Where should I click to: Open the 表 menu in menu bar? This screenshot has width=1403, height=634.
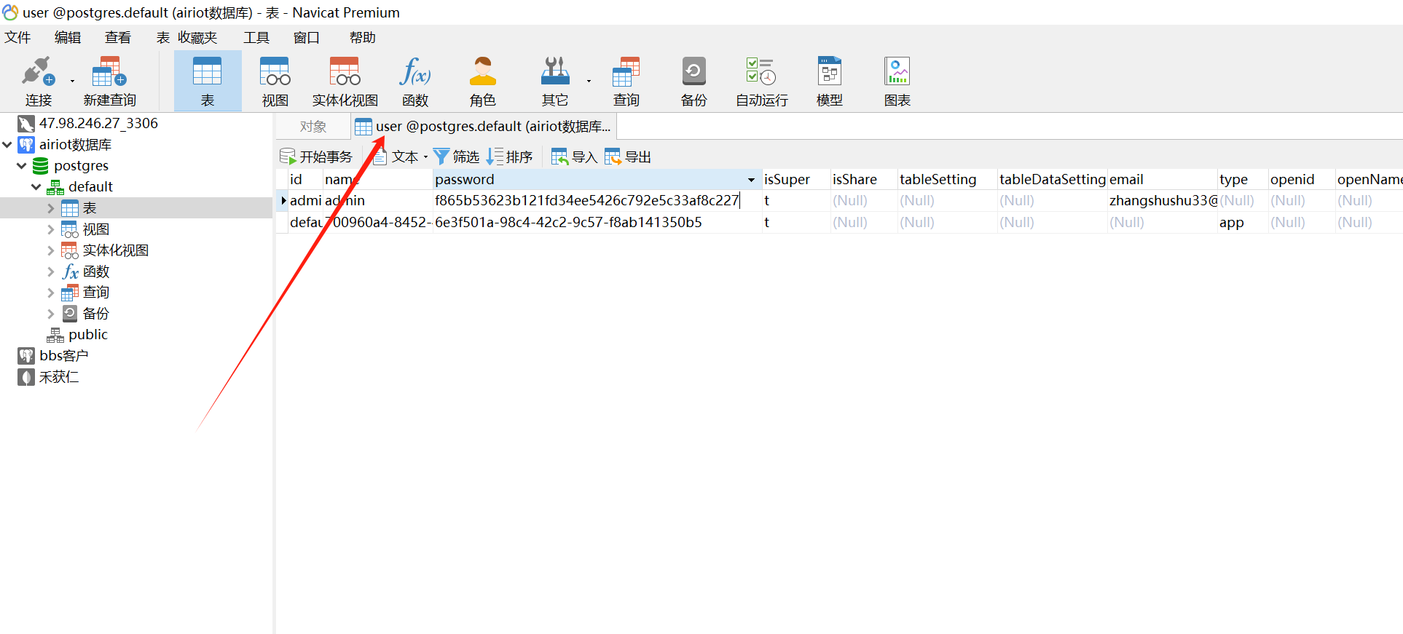163,37
